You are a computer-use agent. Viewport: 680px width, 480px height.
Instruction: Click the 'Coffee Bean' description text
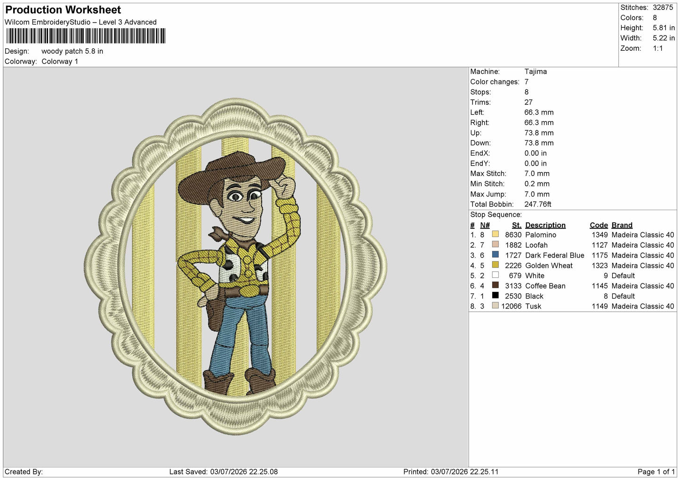(x=545, y=286)
